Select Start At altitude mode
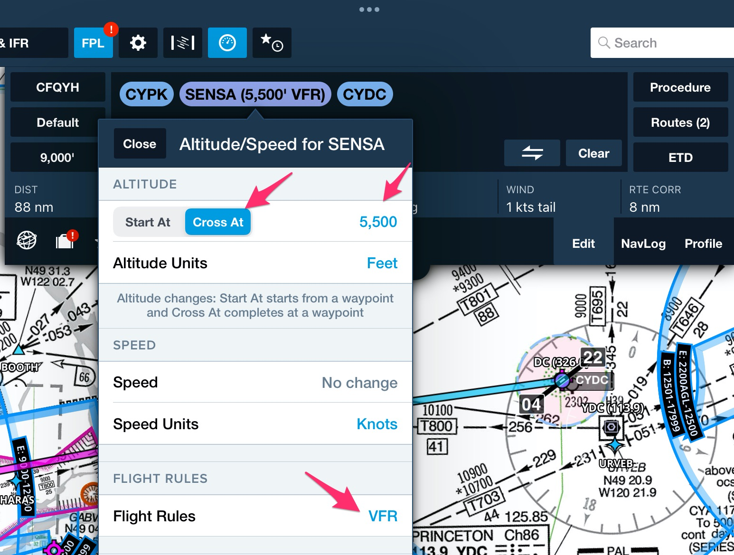The image size is (734, 555). [x=148, y=222]
